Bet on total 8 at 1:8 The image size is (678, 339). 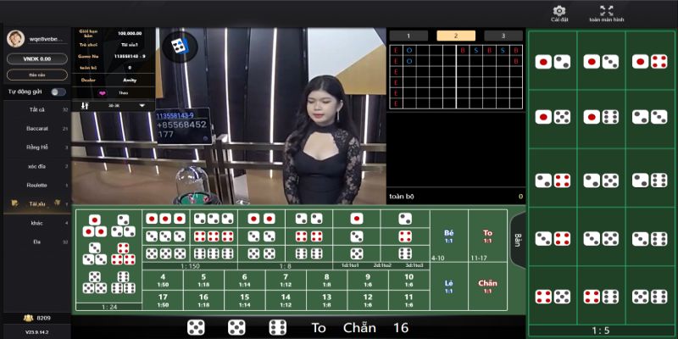coord(327,281)
